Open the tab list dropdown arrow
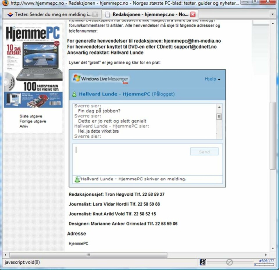This screenshot has height=270, width=279. coord(272,14)
